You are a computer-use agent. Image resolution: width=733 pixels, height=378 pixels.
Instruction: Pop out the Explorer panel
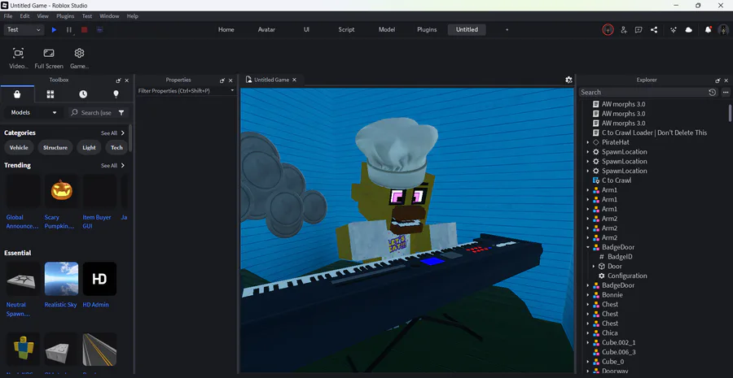tap(718, 80)
